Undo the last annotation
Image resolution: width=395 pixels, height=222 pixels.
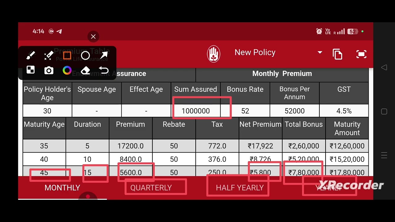(104, 71)
